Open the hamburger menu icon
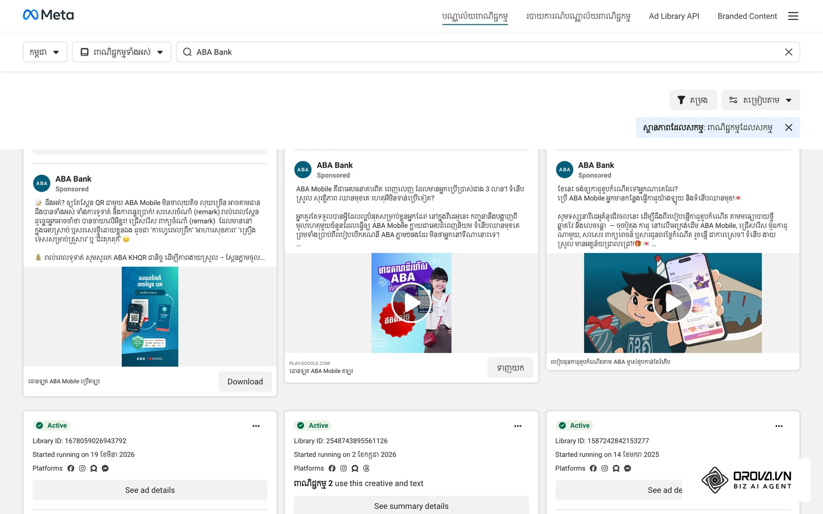Screen dimensions: 823x514 pyautogui.click(x=793, y=16)
